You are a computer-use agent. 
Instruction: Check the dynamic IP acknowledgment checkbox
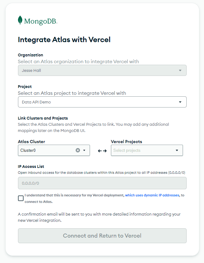tap(21, 198)
